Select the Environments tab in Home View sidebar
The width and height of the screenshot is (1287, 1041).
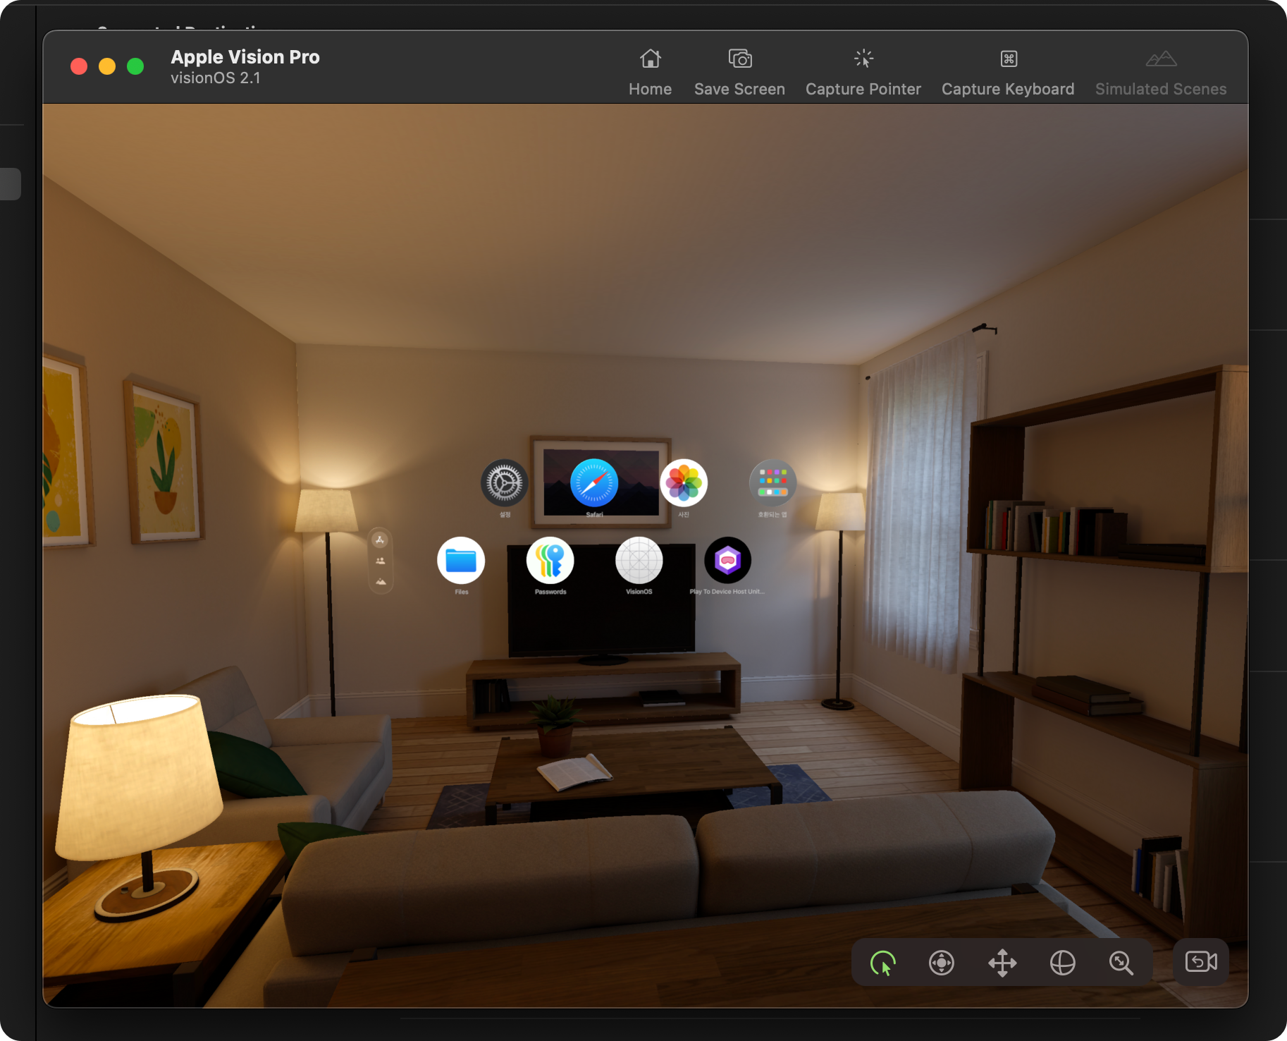[x=381, y=582]
